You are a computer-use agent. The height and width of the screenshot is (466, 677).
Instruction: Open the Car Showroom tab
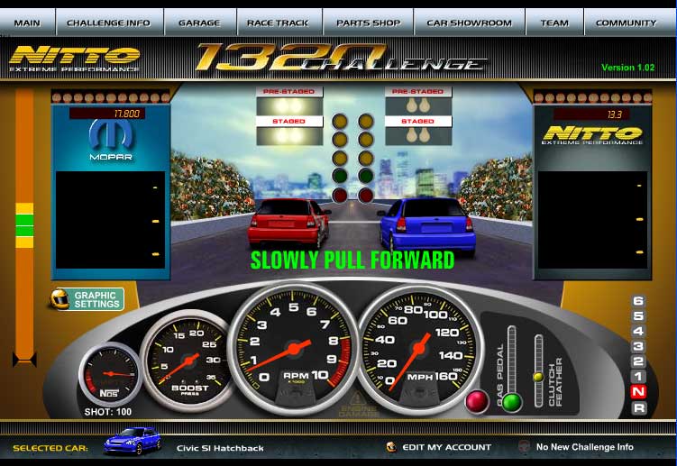point(469,23)
